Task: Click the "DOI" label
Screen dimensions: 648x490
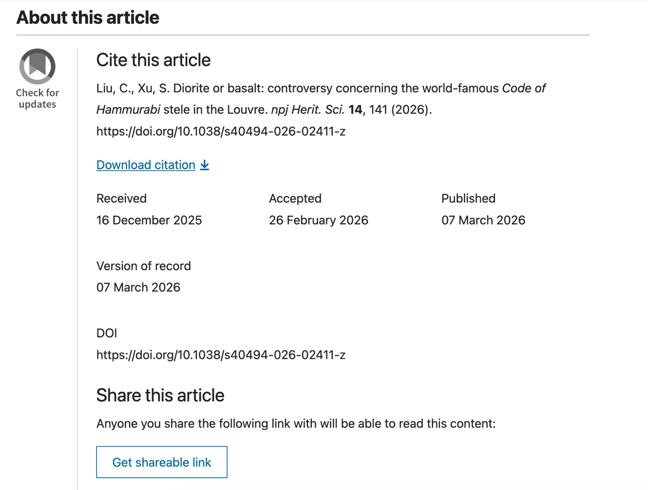Action: click(107, 333)
